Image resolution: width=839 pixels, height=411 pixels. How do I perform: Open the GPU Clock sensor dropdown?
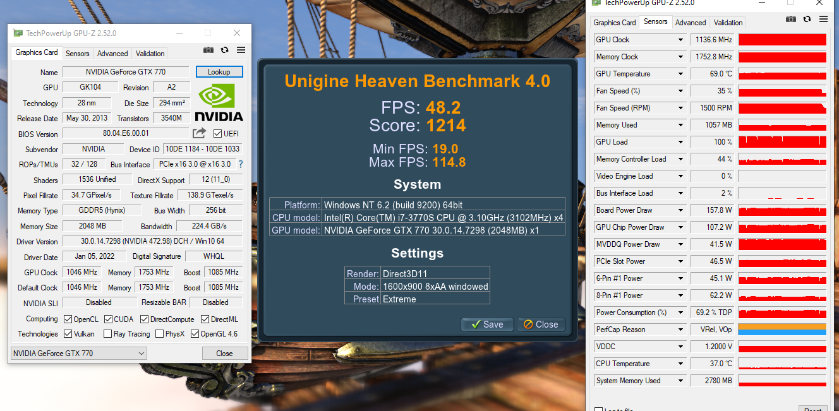click(x=680, y=40)
